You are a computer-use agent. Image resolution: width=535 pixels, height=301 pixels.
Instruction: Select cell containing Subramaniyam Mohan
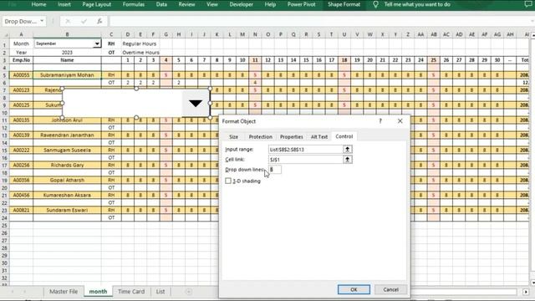coord(67,75)
